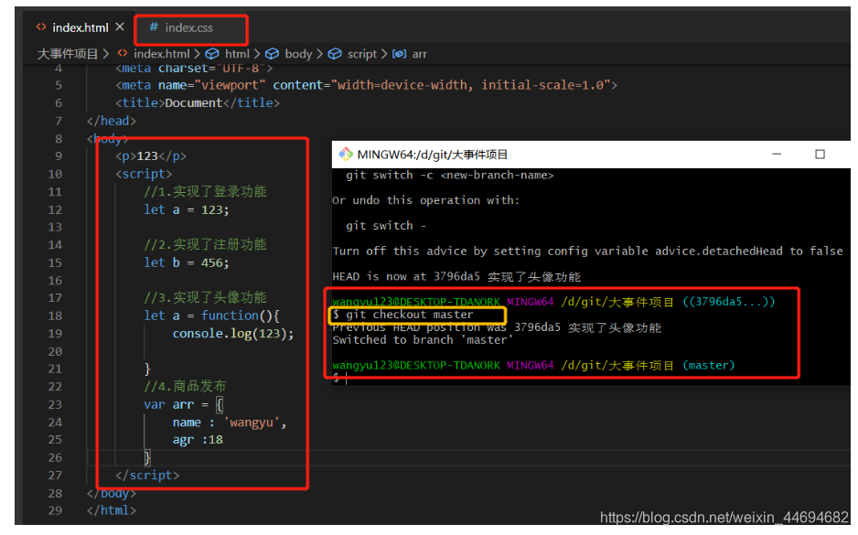
Task: Click terminal line Switched to branch 'master'
Action: point(423,339)
